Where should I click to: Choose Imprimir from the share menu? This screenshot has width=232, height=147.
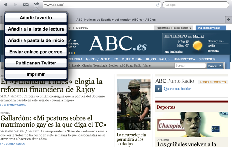click(x=36, y=74)
